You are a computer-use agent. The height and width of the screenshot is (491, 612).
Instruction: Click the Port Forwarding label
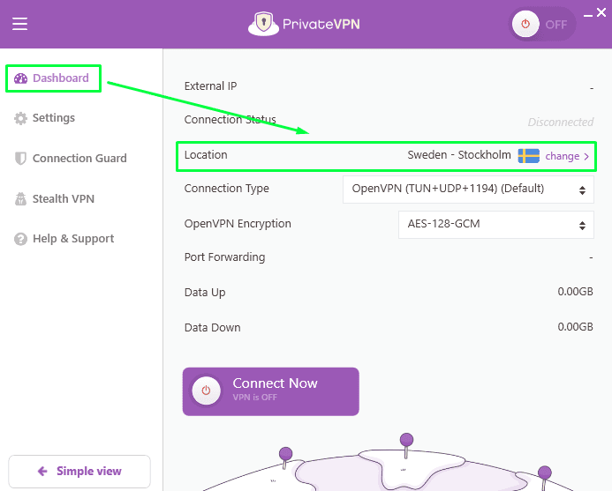(224, 257)
